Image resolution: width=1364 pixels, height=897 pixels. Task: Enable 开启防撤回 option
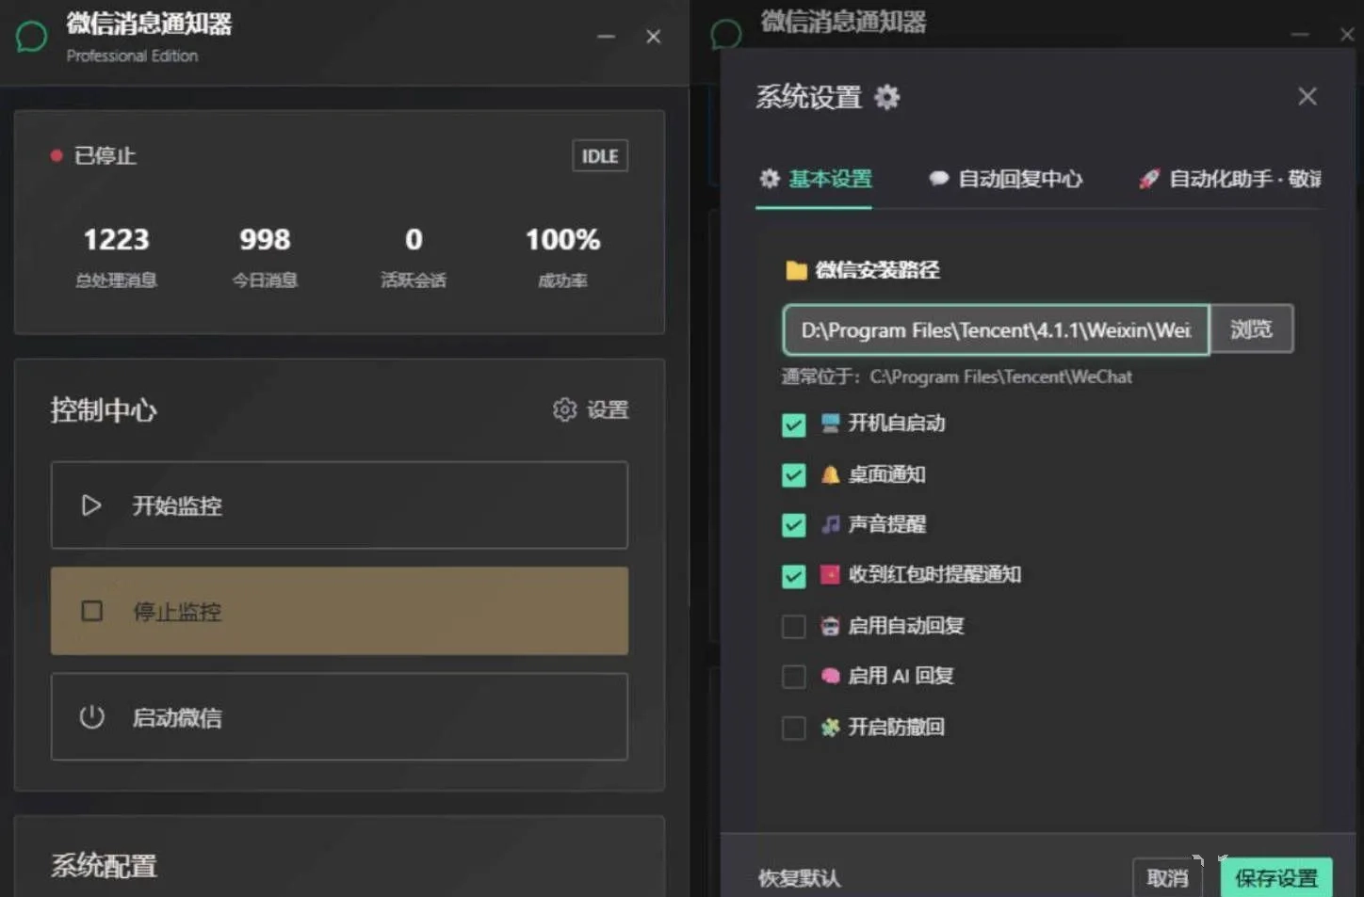793,728
